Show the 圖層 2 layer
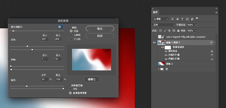Screen dimensions: 226x108 [154, 64]
